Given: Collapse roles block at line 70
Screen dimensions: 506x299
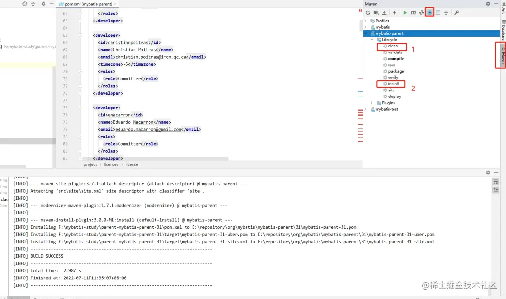Looking at the screenshot, I should click(81, 71).
